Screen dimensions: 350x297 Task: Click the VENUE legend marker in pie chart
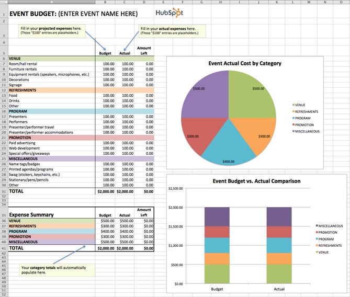pos(292,105)
